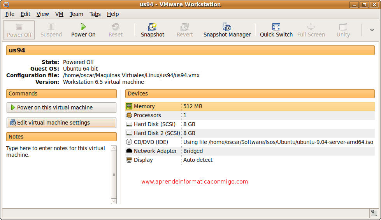Click the Notes scrollbar handle
This screenshot has height=220, width=381.
click(114, 175)
